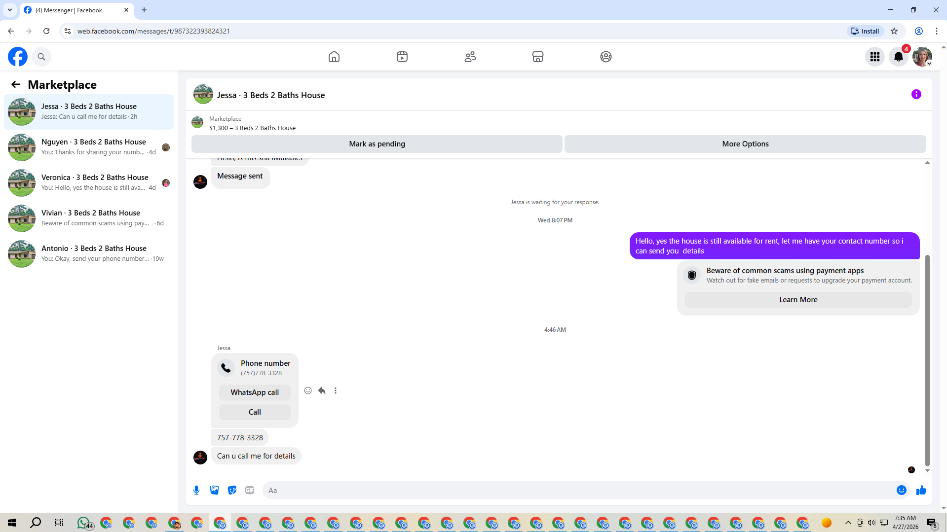Click the 'Can u call me for details' message
This screenshot has width=947, height=532.
click(x=256, y=456)
